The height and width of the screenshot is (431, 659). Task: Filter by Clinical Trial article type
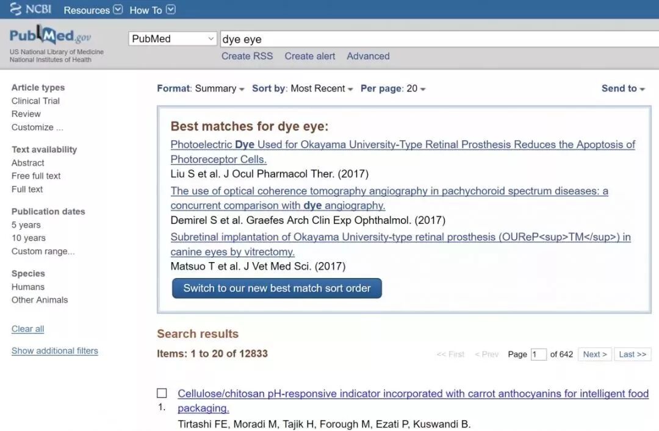coord(36,101)
